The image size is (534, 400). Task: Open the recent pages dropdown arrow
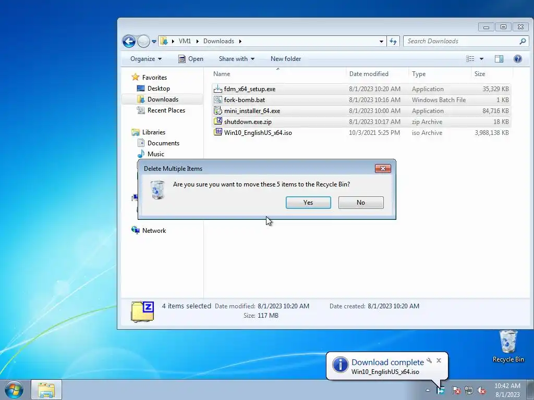coord(154,42)
